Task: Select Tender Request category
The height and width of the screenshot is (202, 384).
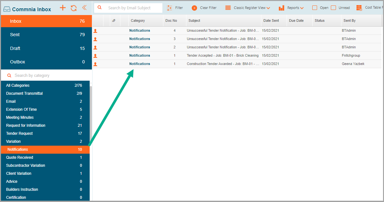Action: (45, 133)
